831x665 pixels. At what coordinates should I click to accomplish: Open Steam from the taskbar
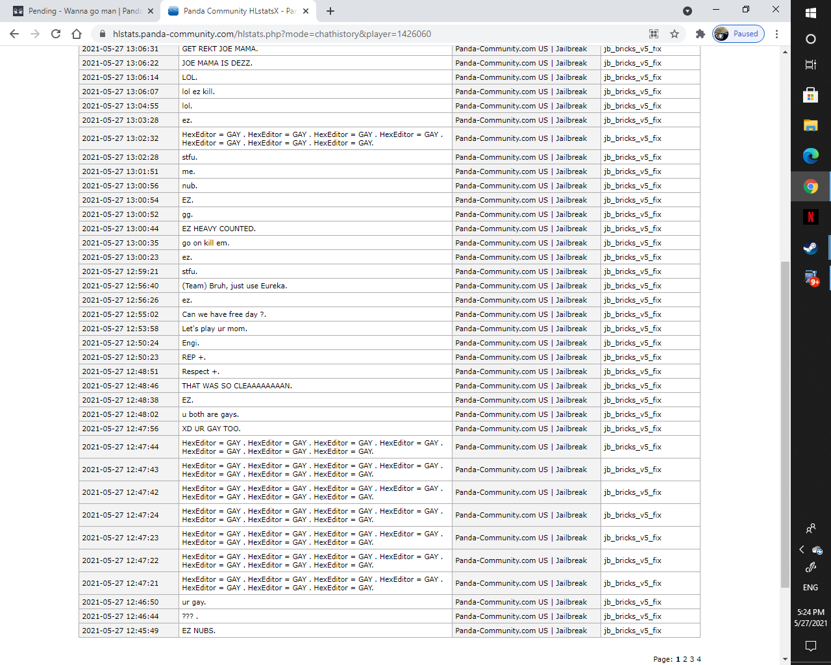coord(810,247)
